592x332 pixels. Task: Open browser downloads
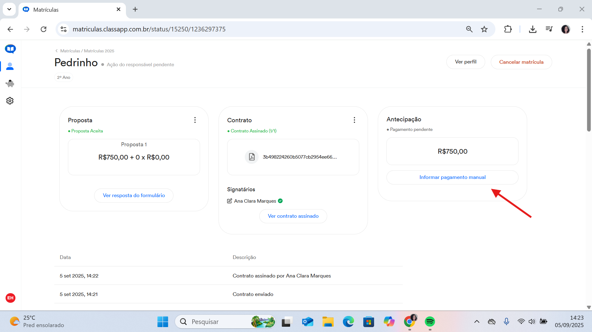(x=532, y=29)
